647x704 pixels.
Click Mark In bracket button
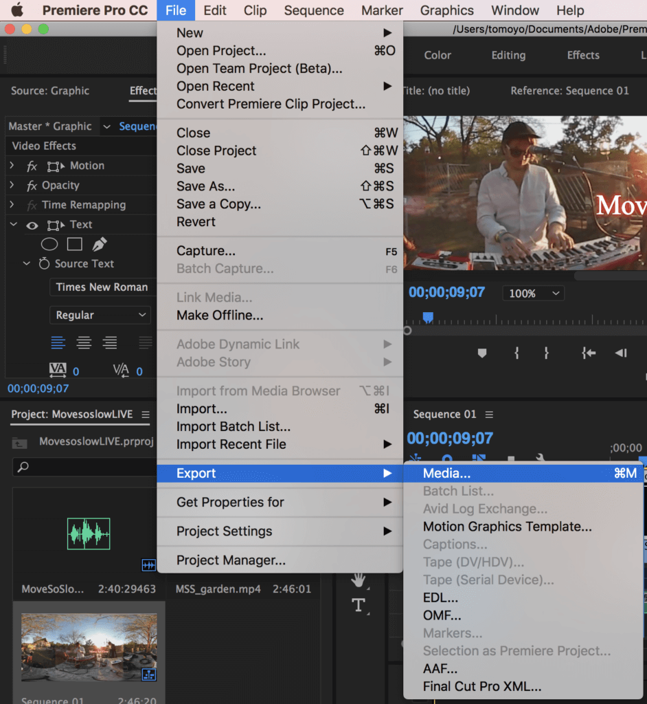517,353
